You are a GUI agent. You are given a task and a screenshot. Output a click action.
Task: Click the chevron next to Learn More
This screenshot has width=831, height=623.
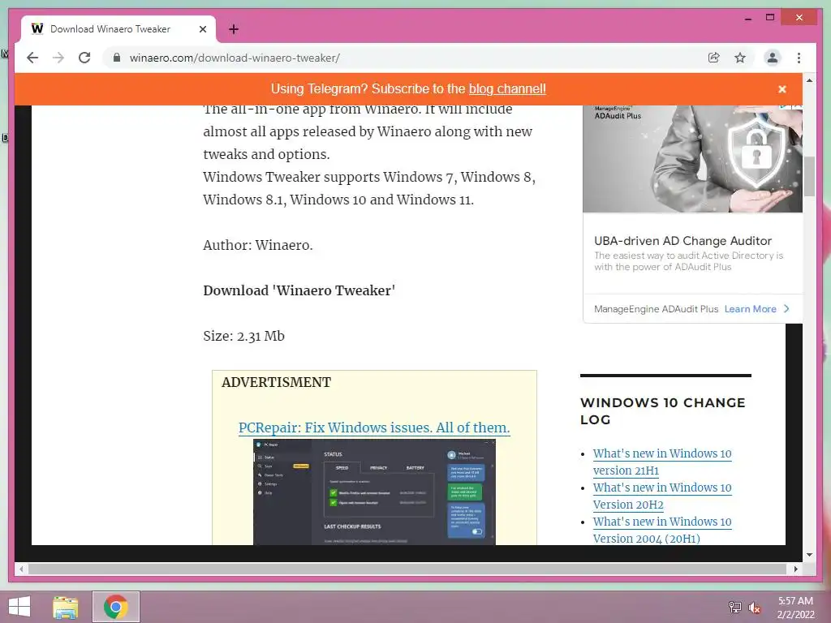tap(786, 309)
